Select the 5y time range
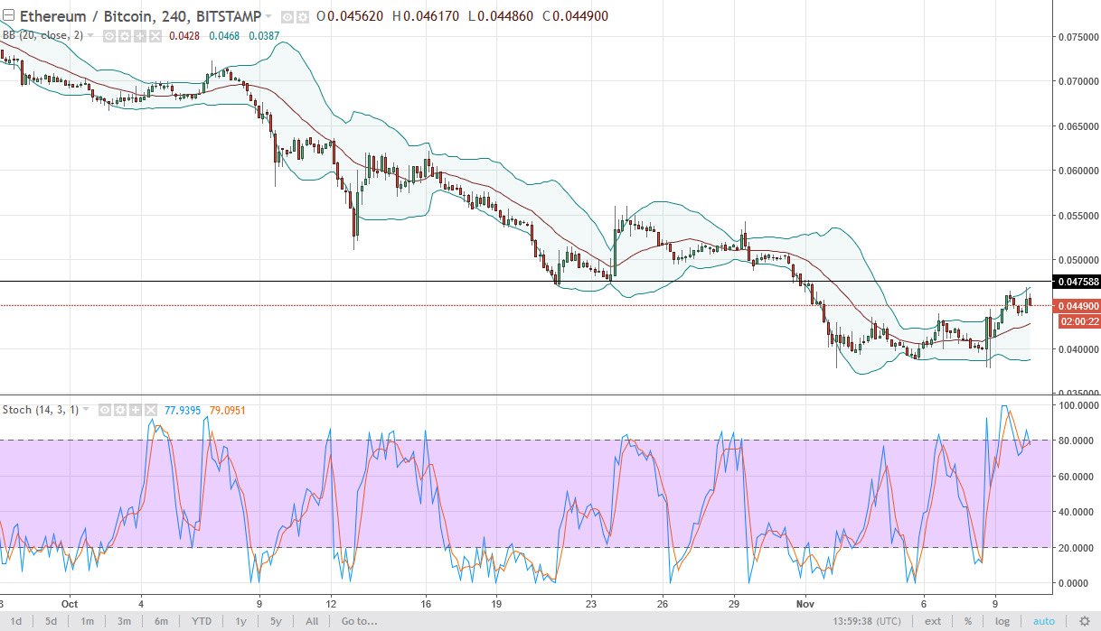The image size is (1101, 631). [x=276, y=621]
